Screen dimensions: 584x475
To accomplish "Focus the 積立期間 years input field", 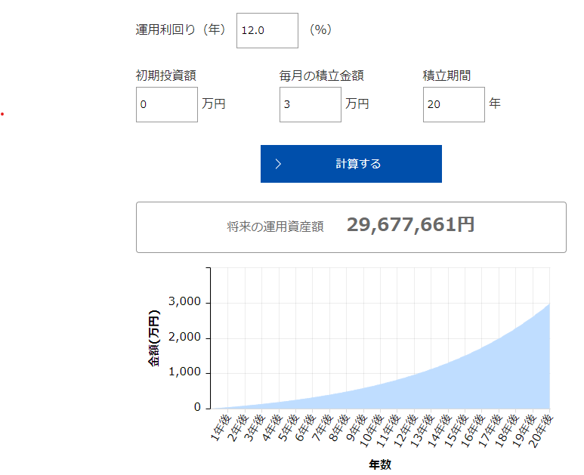I will coord(453,104).
